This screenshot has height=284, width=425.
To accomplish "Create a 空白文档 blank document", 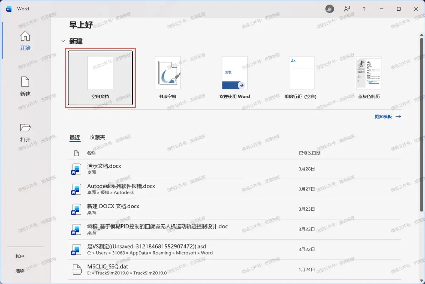I will click(100, 78).
